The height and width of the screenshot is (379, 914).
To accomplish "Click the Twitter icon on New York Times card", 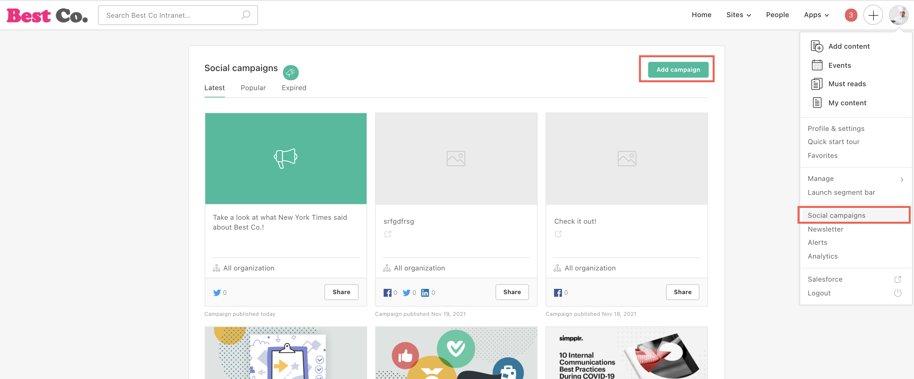I will coord(217,292).
